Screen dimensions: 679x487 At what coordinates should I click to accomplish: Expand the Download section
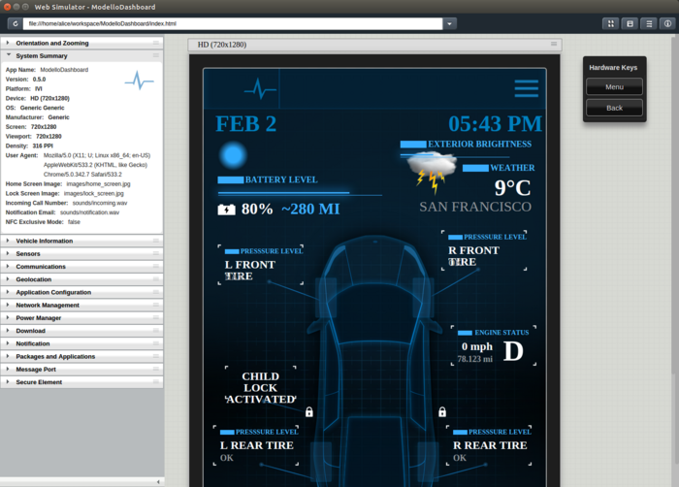[81, 331]
